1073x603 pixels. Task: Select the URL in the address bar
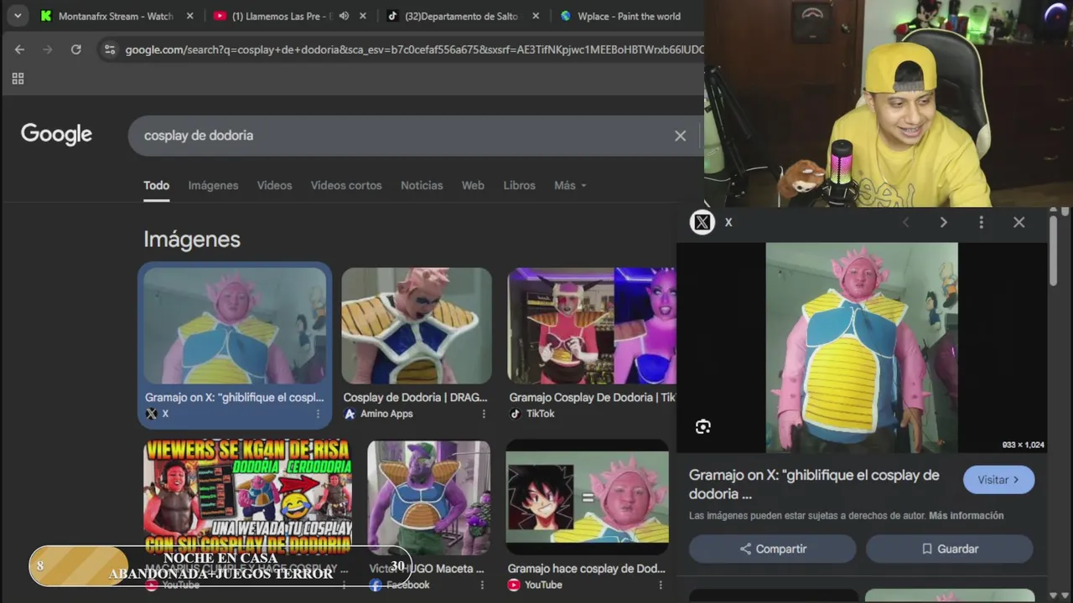click(x=414, y=49)
